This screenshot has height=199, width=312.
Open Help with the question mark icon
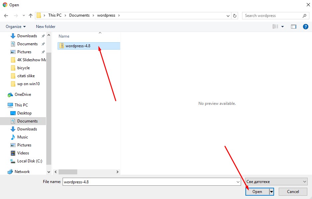tap(305, 26)
